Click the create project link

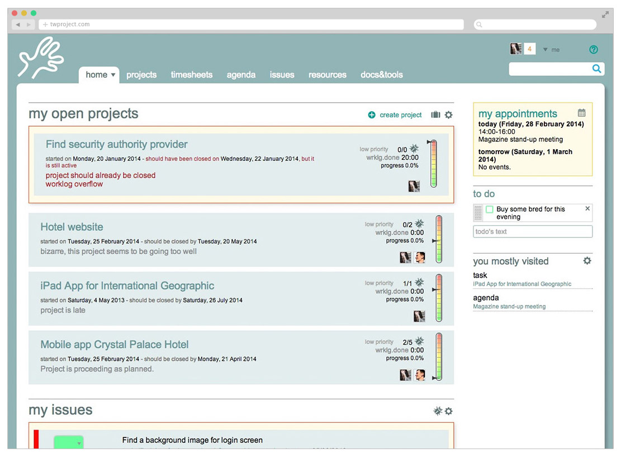(x=400, y=115)
